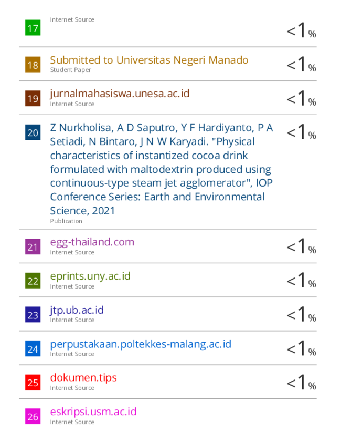Click the green source badge numbered 17
Viewport: 341px width, 442px height.
(x=33, y=28)
